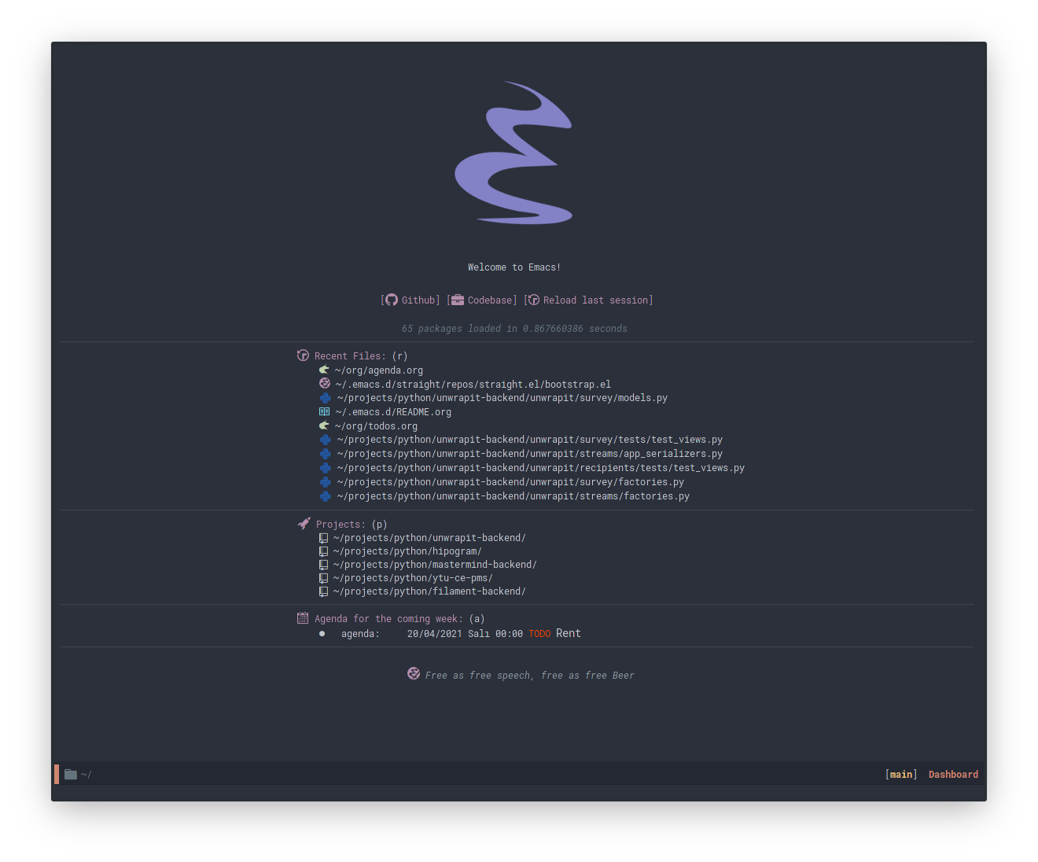Open survey/models.py recent file
This screenshot has height=862, width=1038.
(502, 398)
